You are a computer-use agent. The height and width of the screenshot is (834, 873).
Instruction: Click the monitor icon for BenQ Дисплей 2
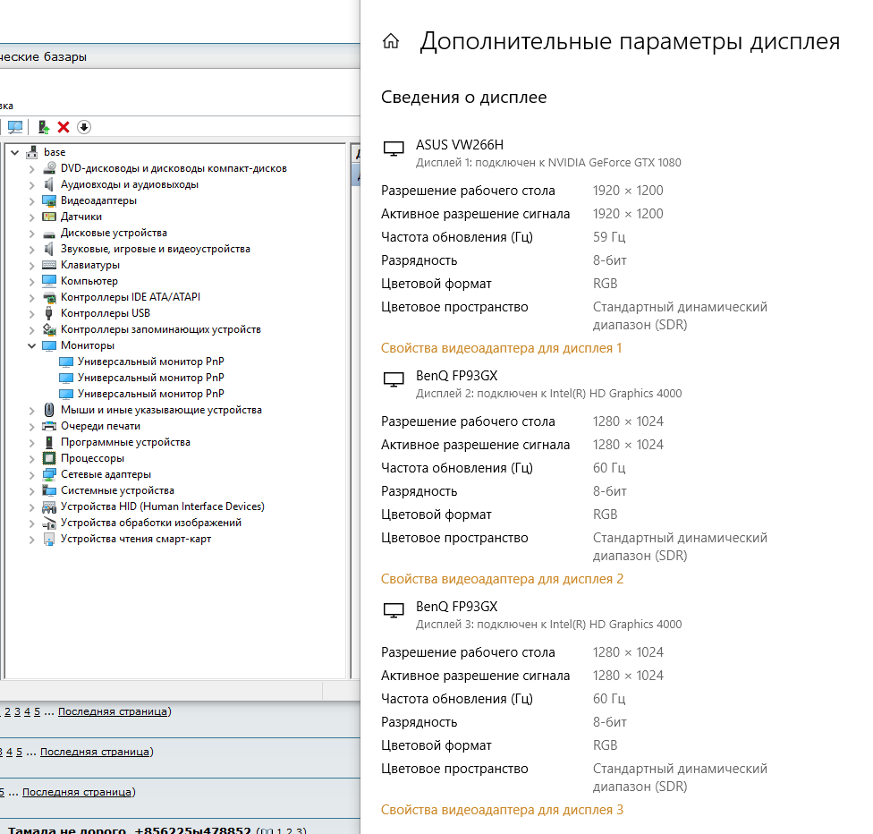tap(394, 380)
